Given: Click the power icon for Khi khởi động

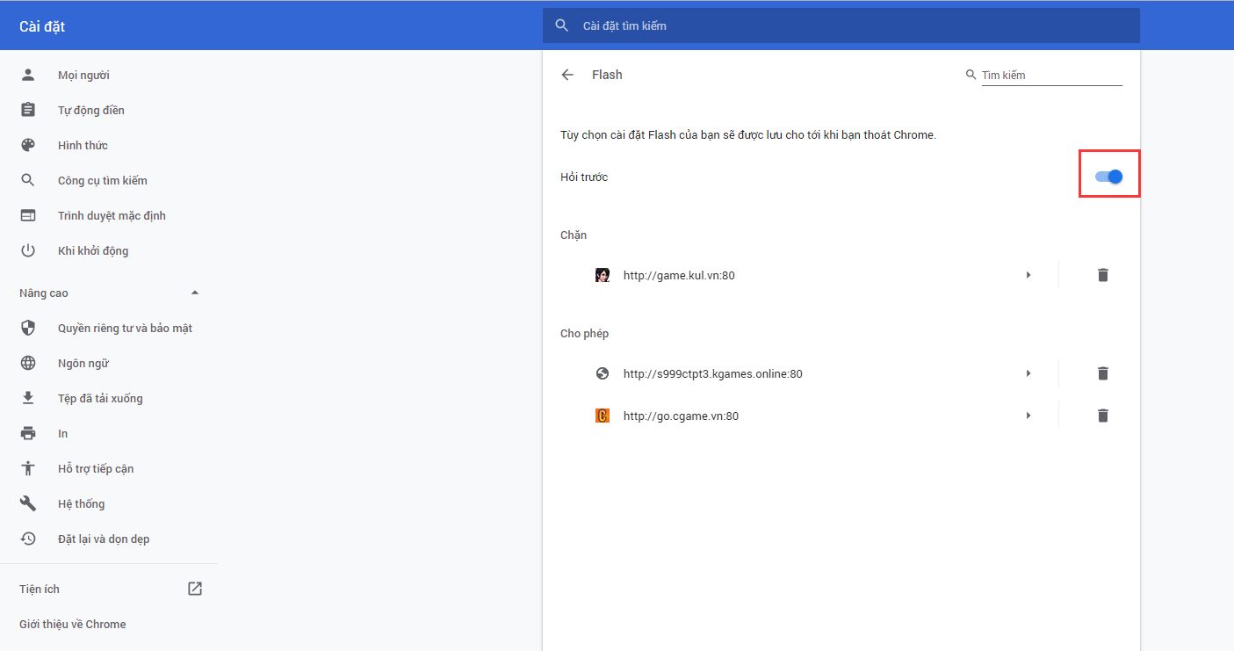Looking at the screenshot, I should (x=28, y=250).
